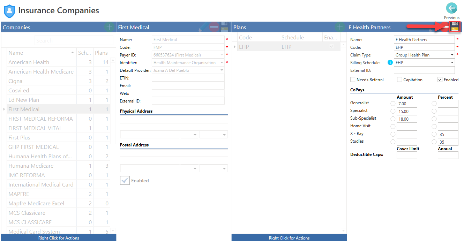Click the plan External ID field
The image size is (464, 243).
(424, 70)
